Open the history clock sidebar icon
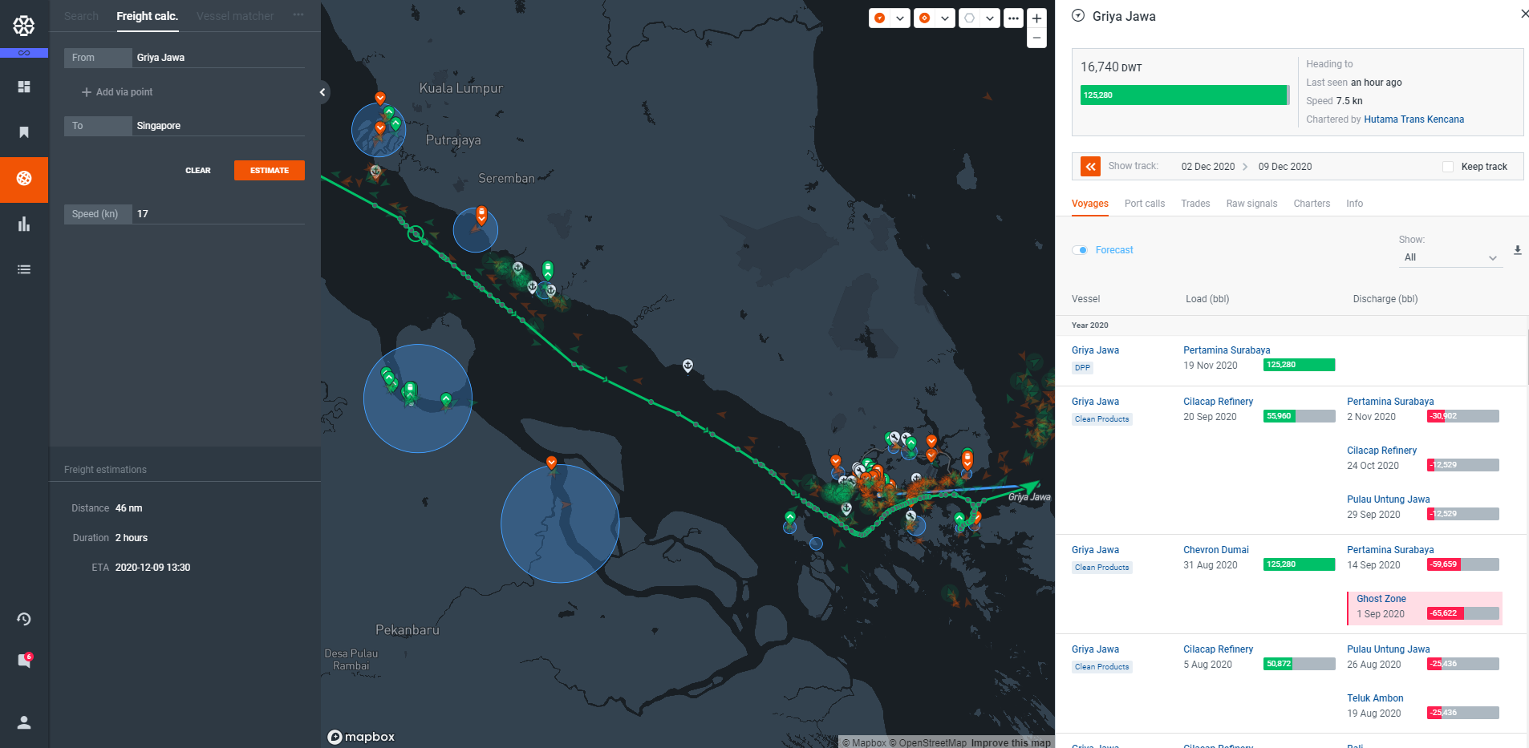Viewport: 1529px width, 748px height. (24, 619)
